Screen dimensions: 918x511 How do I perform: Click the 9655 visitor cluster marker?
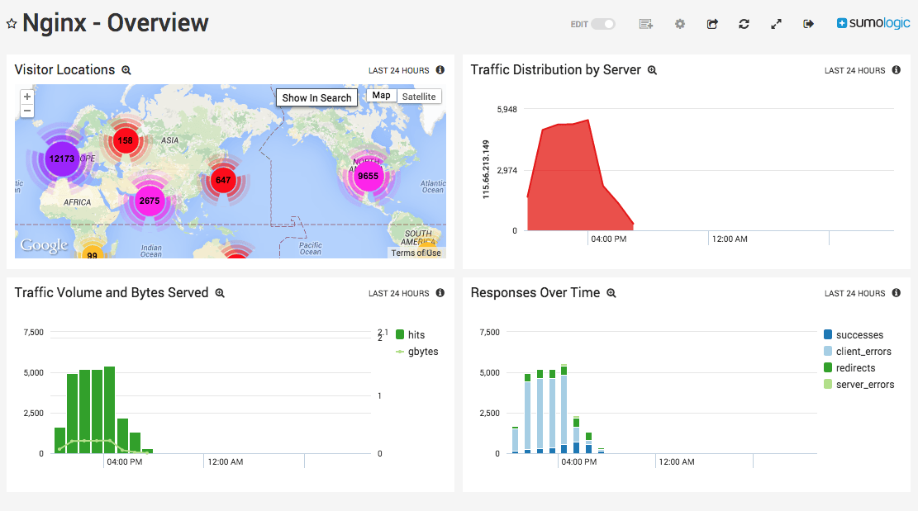point(368,176)
